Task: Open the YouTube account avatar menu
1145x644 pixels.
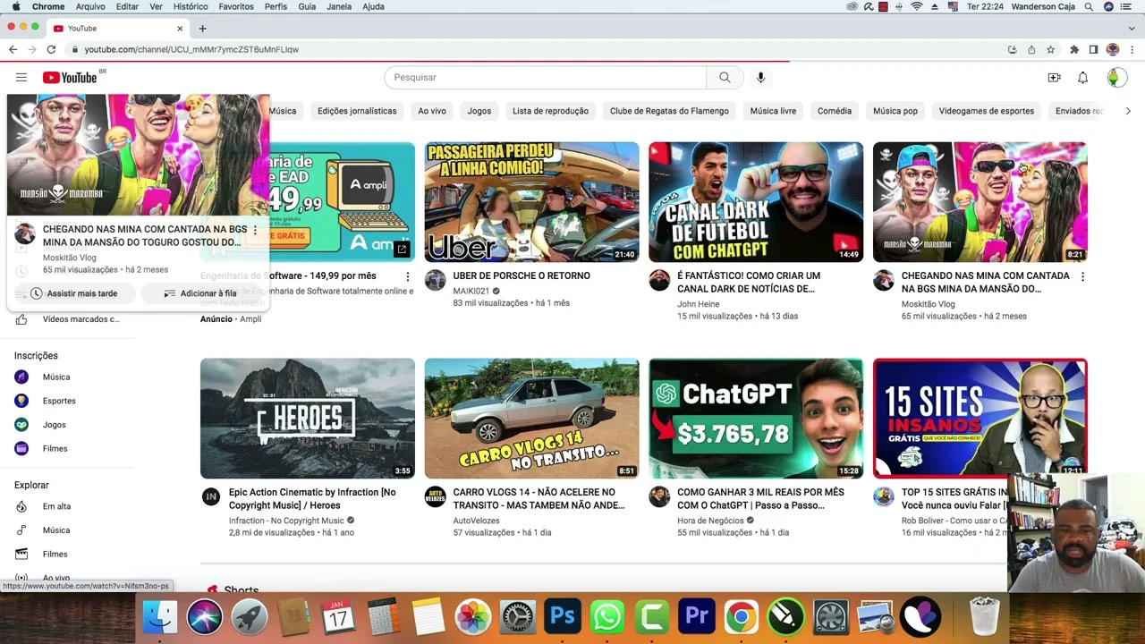Action: 1115,78
